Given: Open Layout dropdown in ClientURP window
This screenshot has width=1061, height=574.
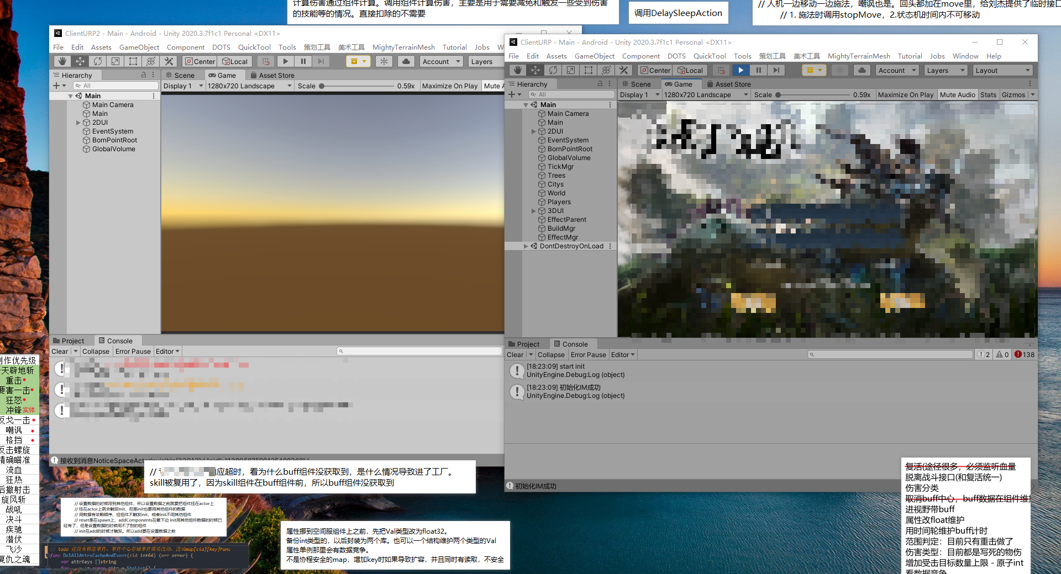Looking at the screenshot, I should pos(1002,70).
